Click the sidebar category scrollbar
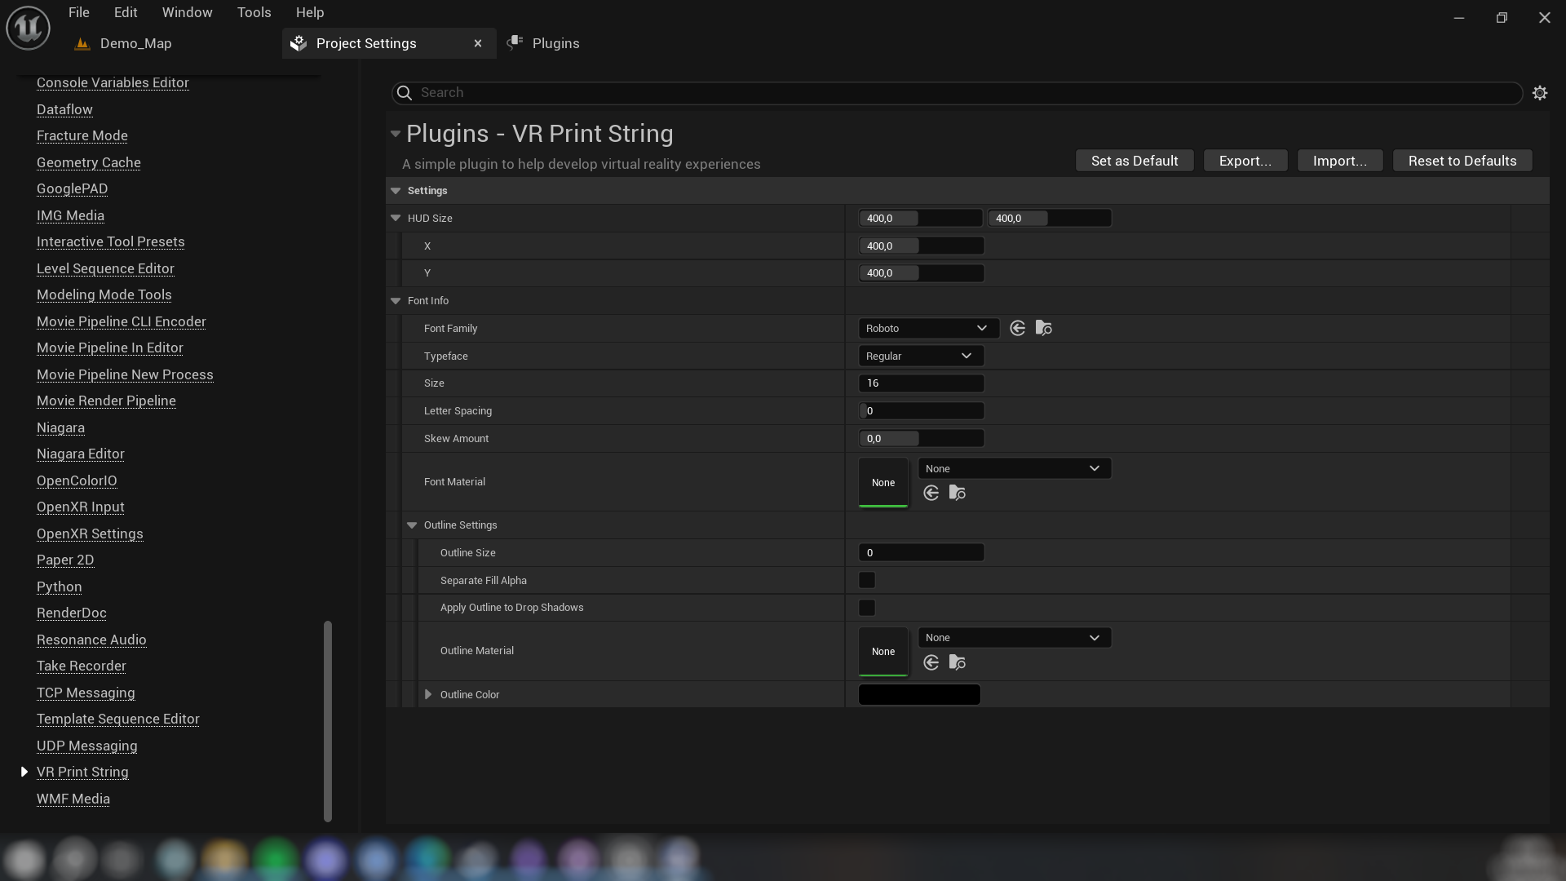 (328, 721)
